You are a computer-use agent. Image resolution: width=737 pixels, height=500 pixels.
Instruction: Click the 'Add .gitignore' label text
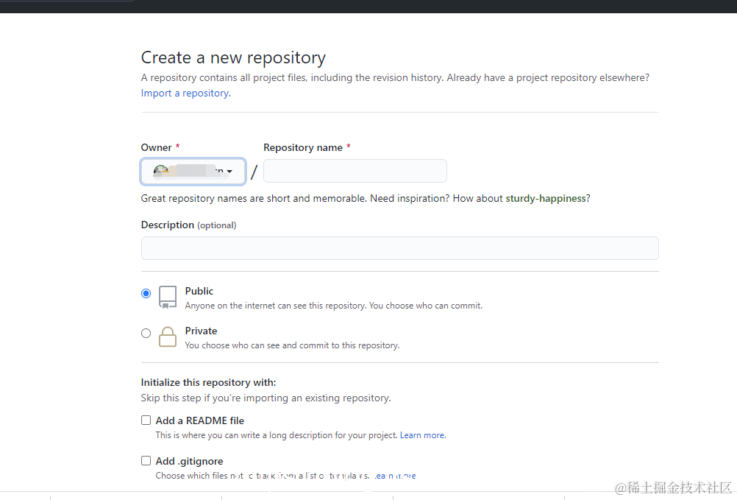pyautogui.click(x=190, y=461)
